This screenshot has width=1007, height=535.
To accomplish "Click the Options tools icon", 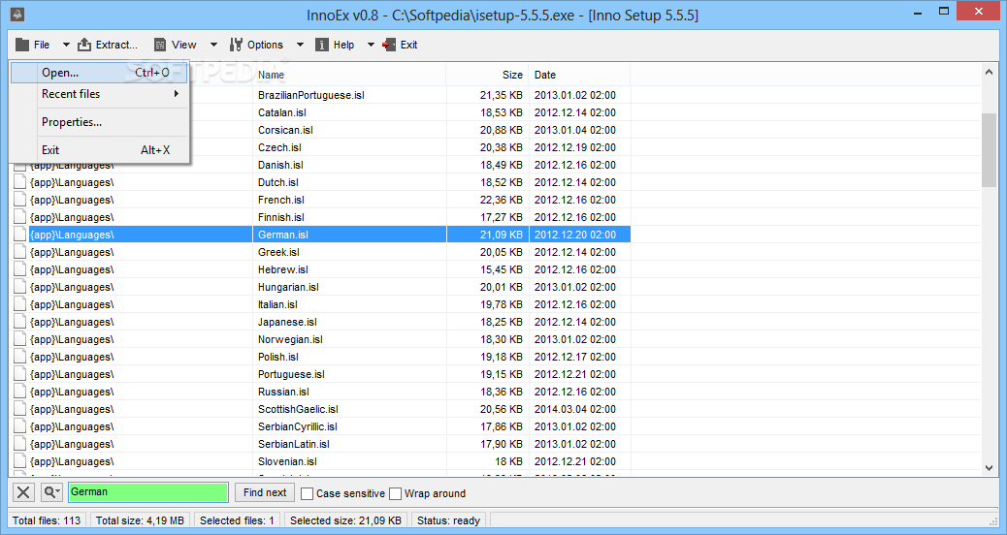I will [237, 45].
